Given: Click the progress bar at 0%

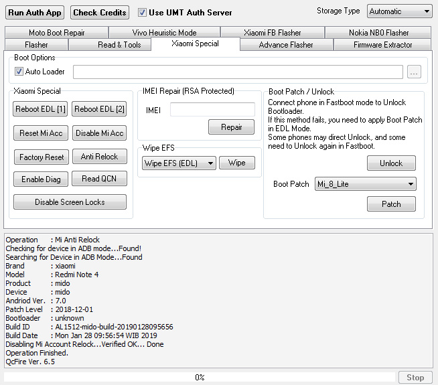Looking at the screenshot, I should (200, 378).
